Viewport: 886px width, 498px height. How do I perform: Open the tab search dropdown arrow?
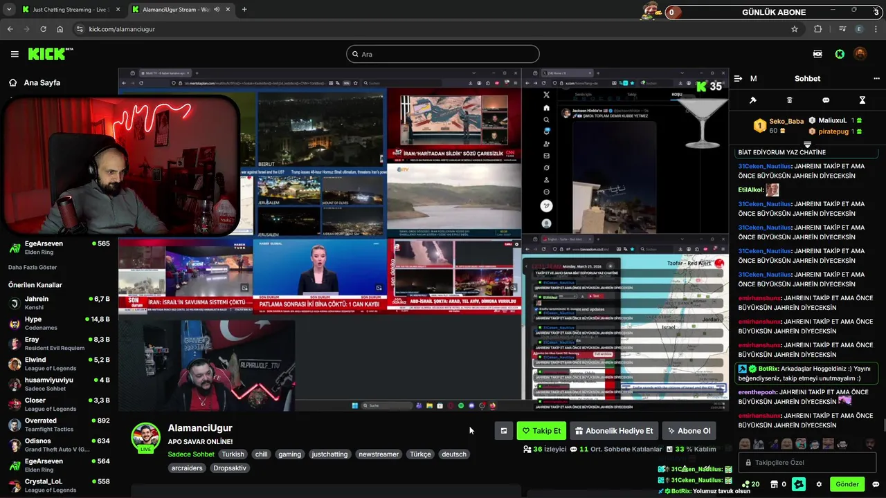(x=9, y=10)
